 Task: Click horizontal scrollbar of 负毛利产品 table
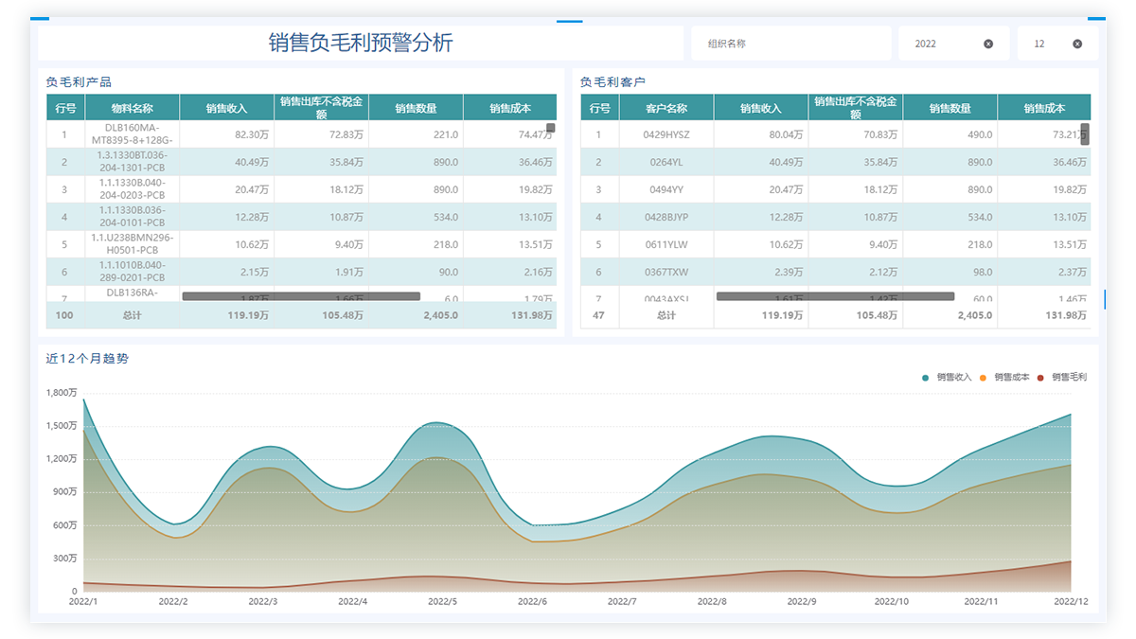click(301, 296)
